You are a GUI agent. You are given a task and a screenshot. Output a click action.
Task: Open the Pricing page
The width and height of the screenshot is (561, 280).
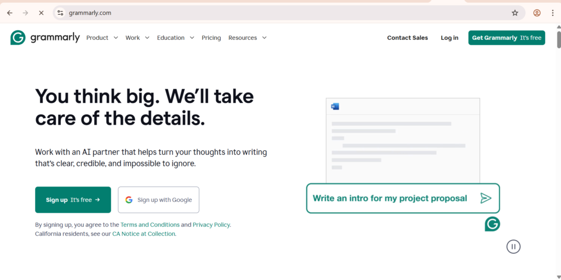coord(211,38)
